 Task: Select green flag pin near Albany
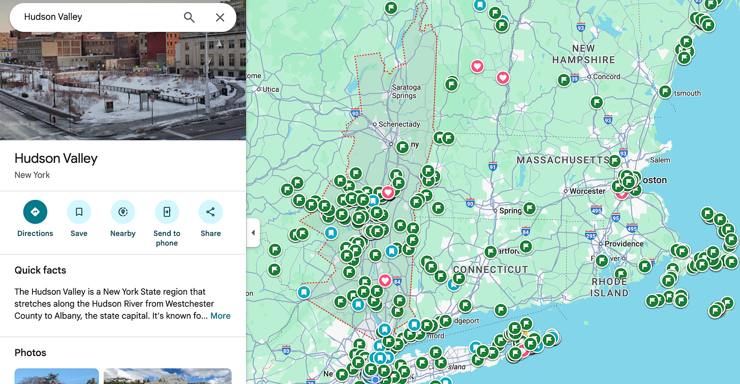[403, 147]
